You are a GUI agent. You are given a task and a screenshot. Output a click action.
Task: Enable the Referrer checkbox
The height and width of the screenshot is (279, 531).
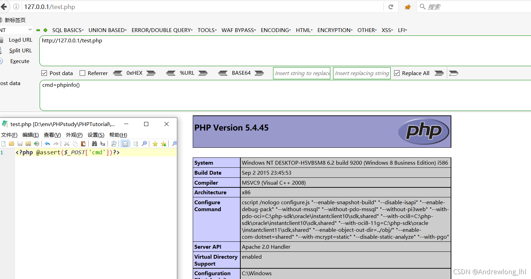pos(82,73)
